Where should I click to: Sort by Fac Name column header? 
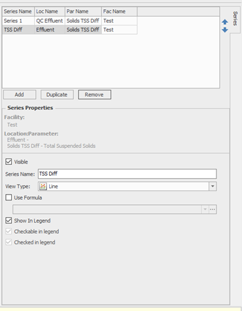[x=119, y=11]
